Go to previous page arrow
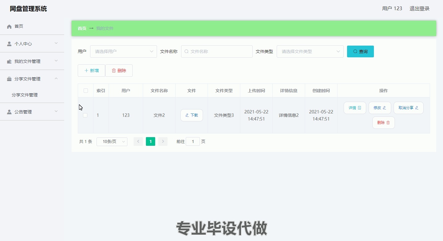The width and height of the screenshot is (443, 241). coord(138,141)
